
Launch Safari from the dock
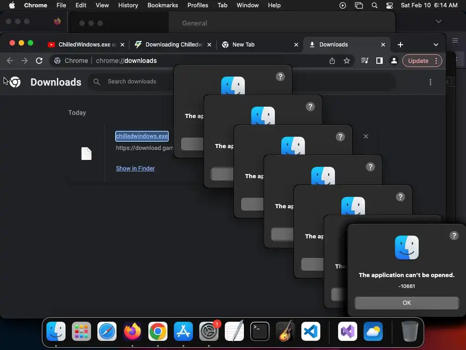(107, 331)
